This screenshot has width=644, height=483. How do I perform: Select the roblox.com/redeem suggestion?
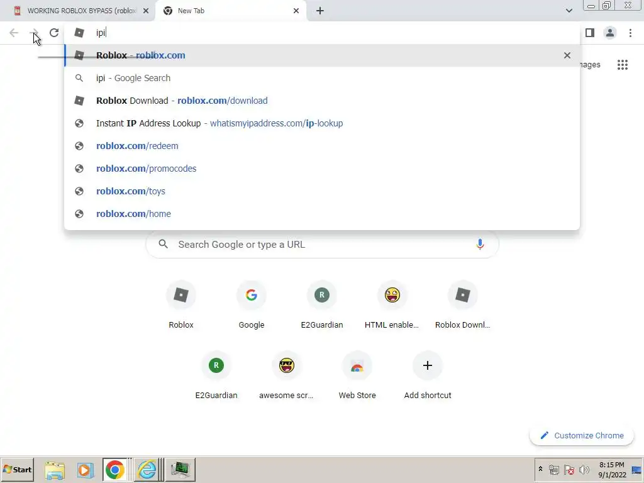[322, 146]
